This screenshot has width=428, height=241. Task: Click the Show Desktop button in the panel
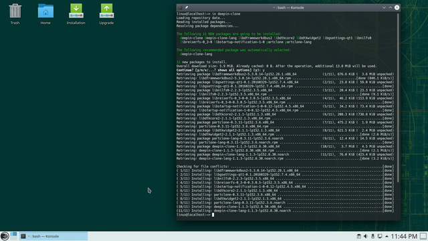tap(423, 236)
